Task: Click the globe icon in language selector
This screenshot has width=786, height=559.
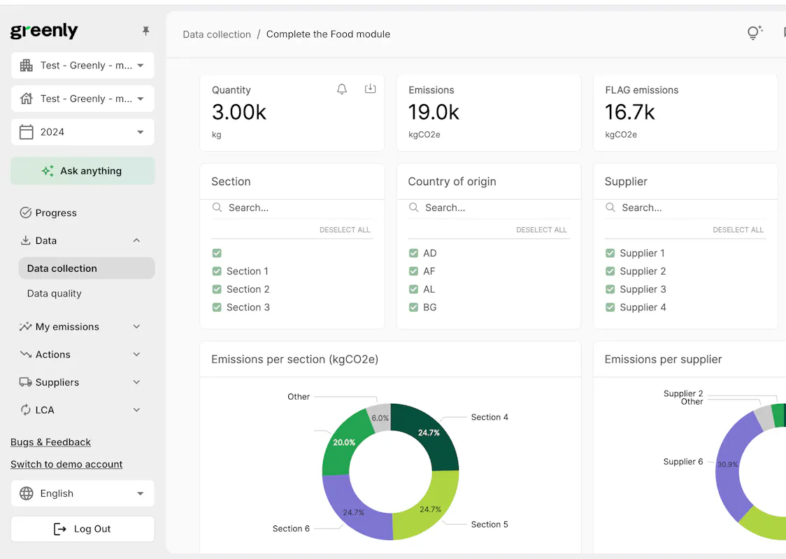Action: 26,493
